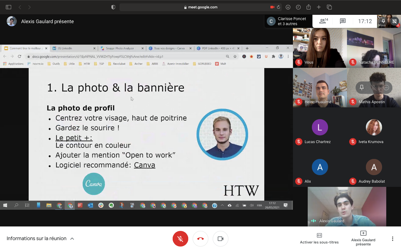Image resolution: width=401 pixels, height=251 pixels.
Task: Click the red hang up call button
Action: (x=200, y=239)
